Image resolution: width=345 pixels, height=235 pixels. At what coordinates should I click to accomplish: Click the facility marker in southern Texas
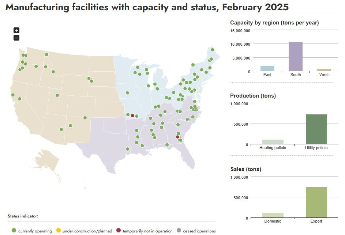(127, 149)
